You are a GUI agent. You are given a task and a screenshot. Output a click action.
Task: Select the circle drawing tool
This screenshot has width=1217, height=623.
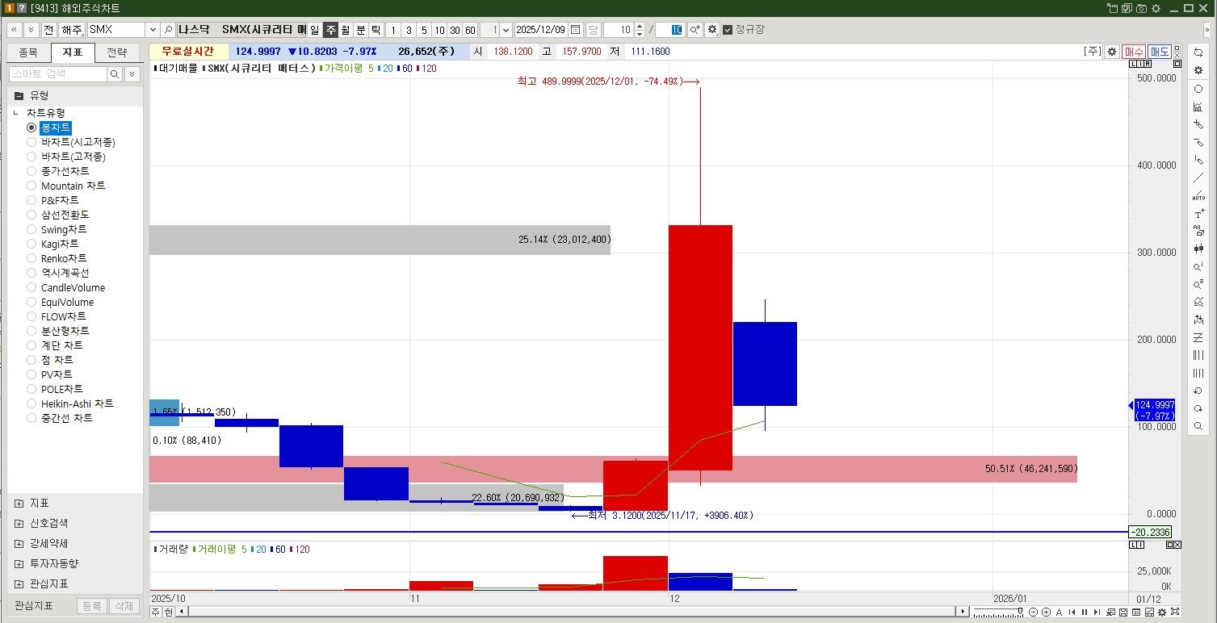tap(1198, 89)
